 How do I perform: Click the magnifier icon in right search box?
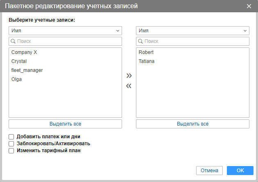140,41
